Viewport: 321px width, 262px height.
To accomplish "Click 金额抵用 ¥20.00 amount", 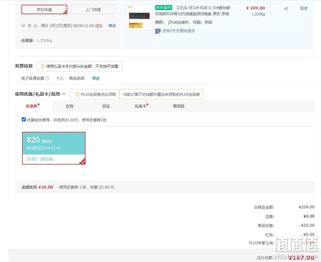I will 46,187.
